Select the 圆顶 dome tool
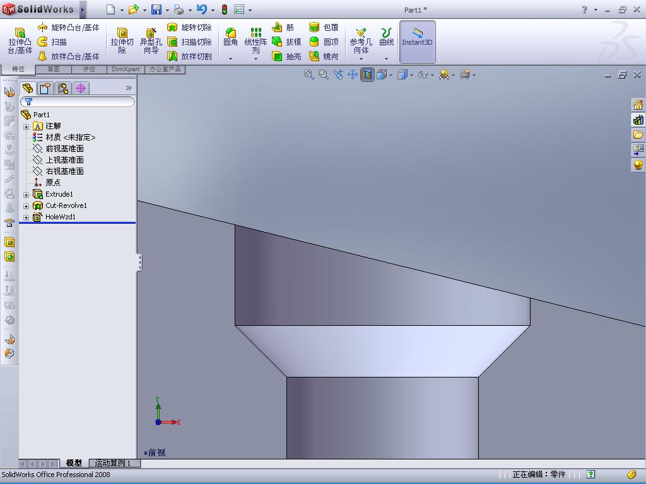Viewport: 646px width, 484px height. [x=324, y=42]
